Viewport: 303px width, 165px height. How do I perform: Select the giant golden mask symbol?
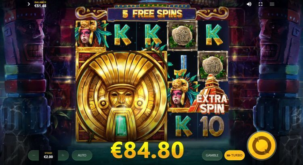click(121, 96)
